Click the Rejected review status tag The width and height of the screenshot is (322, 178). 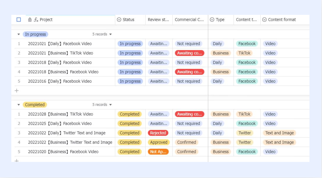pos(158,133)
